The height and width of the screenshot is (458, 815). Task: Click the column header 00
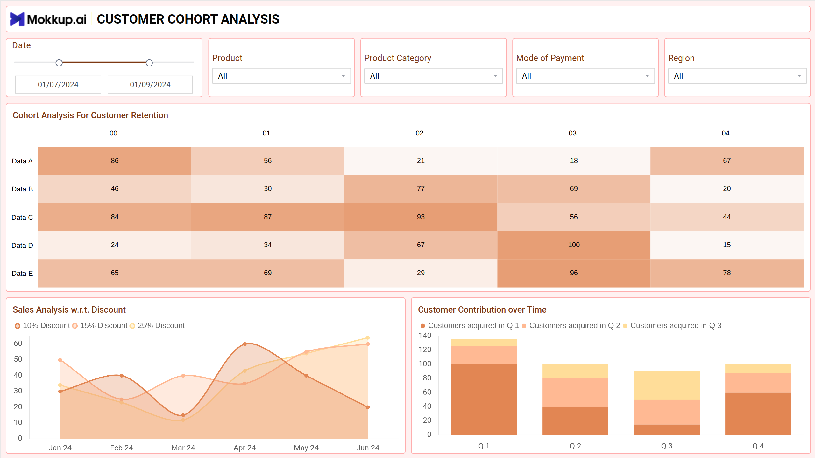[x=113, y=133]
